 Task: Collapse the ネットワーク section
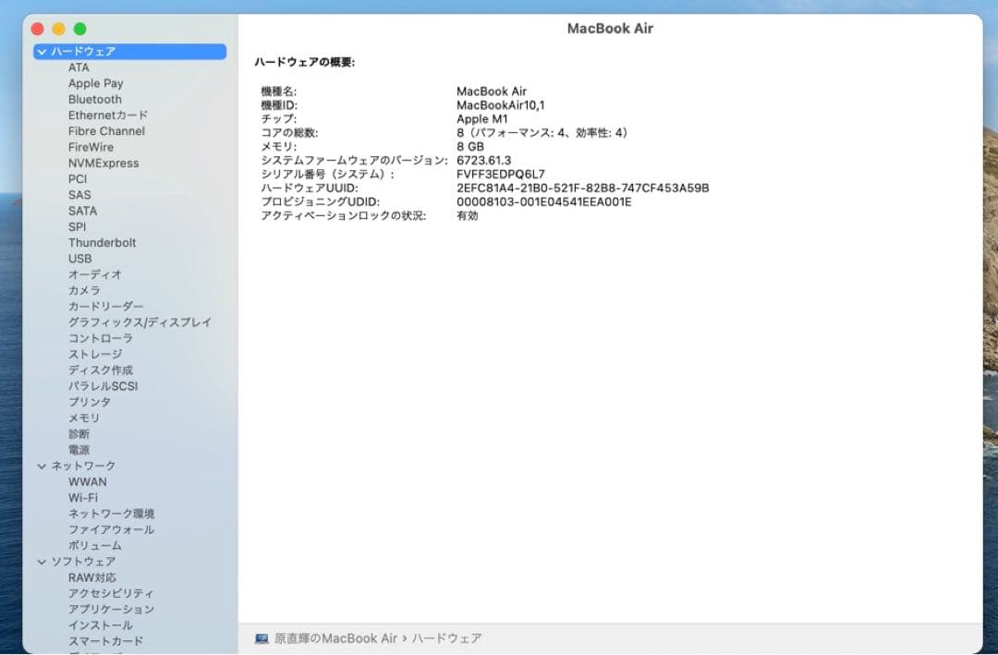pyautogui.click(x=42, y=466)
